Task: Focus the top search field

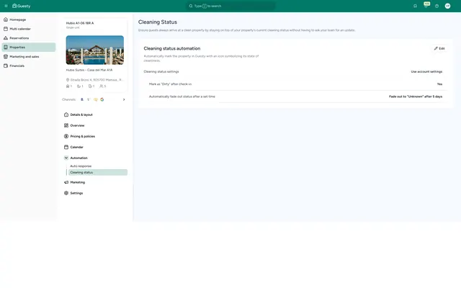Action: tap(230, 6)
